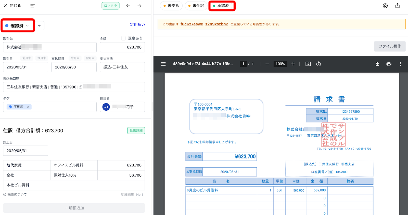Open PDF viewer more options menu
The width and height of the screenshot is (408, 215).
[400, 64]
